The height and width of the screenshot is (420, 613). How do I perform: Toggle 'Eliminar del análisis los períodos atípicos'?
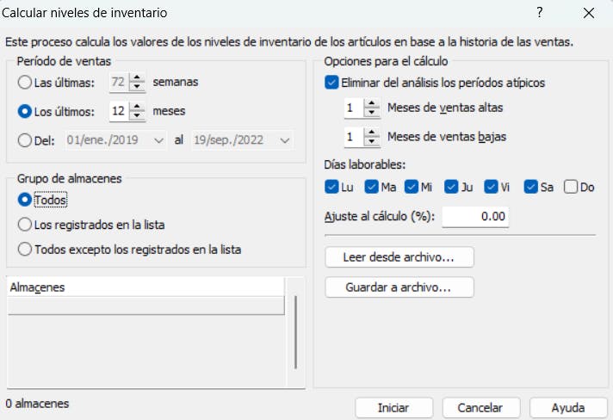(332, 83)
